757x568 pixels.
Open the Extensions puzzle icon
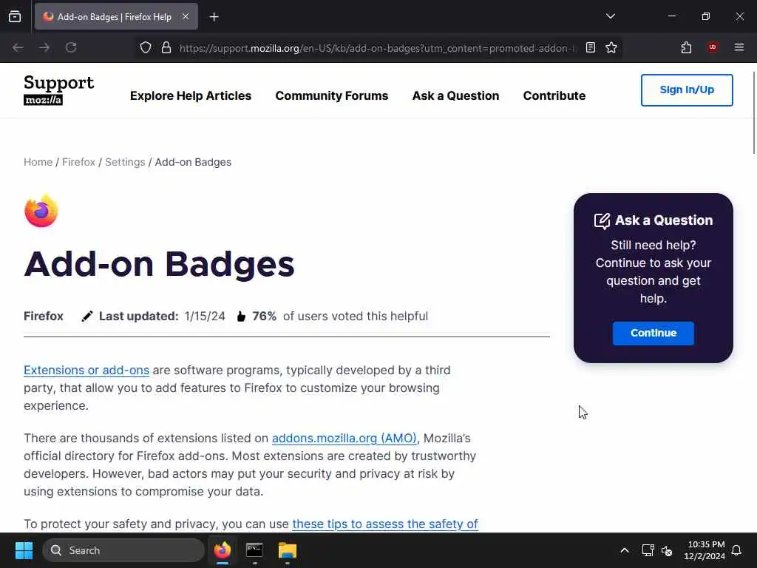click(x=686, y=47)
